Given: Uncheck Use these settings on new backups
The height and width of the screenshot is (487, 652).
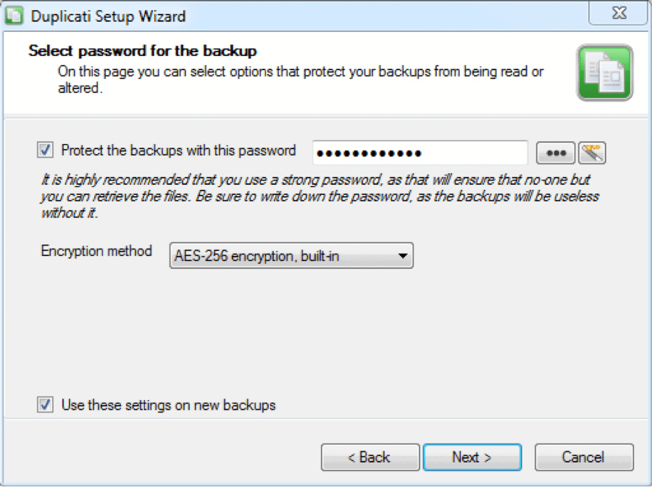Looking at the screenshot, I should pos(45,404).
